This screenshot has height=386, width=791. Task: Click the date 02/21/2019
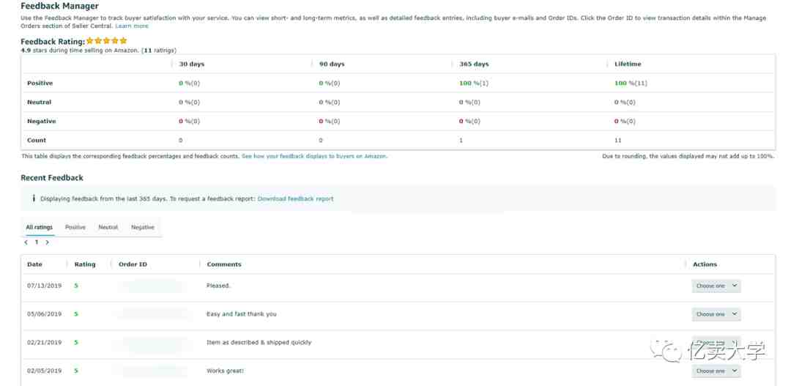[x=45, y=342]
